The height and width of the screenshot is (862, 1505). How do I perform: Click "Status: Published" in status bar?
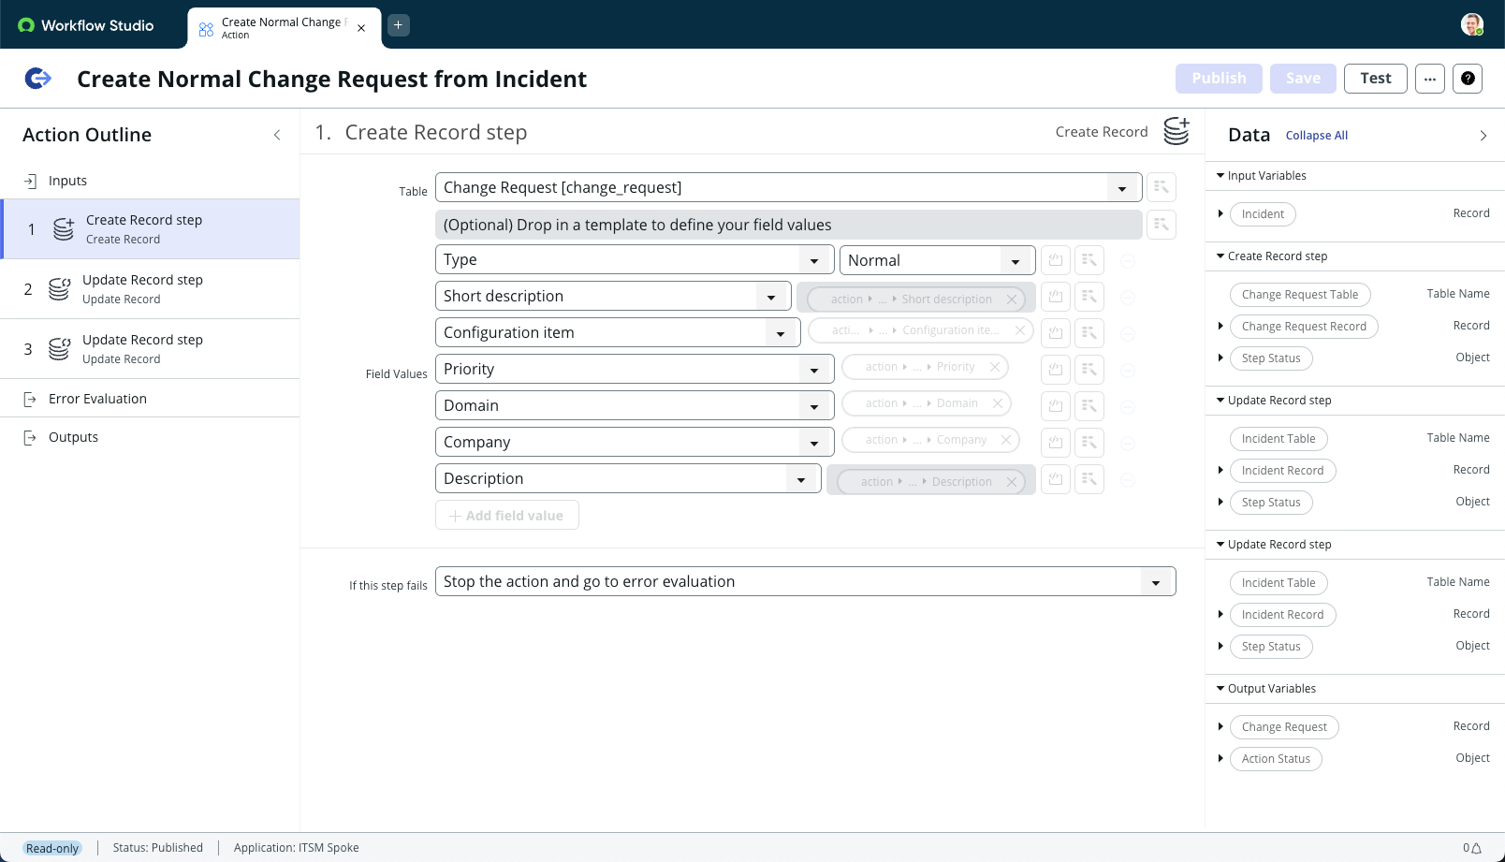point(157,848)
